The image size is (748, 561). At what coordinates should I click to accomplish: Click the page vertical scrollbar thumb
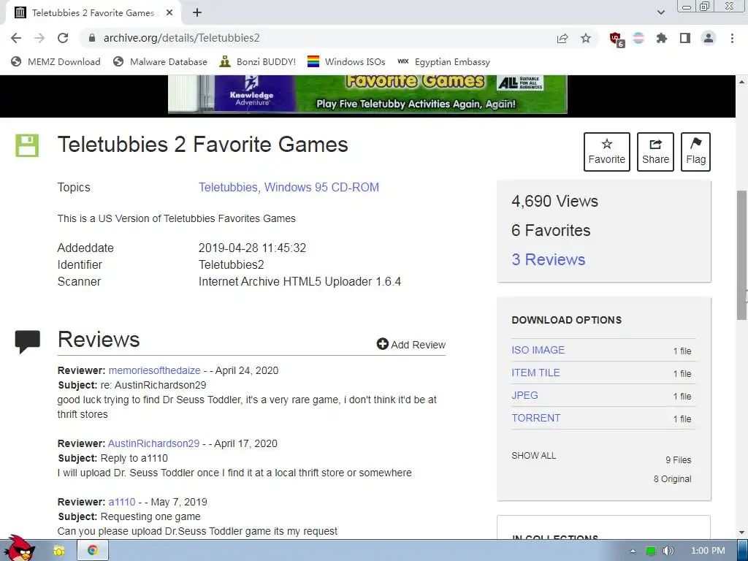click(x=741, y=255)
